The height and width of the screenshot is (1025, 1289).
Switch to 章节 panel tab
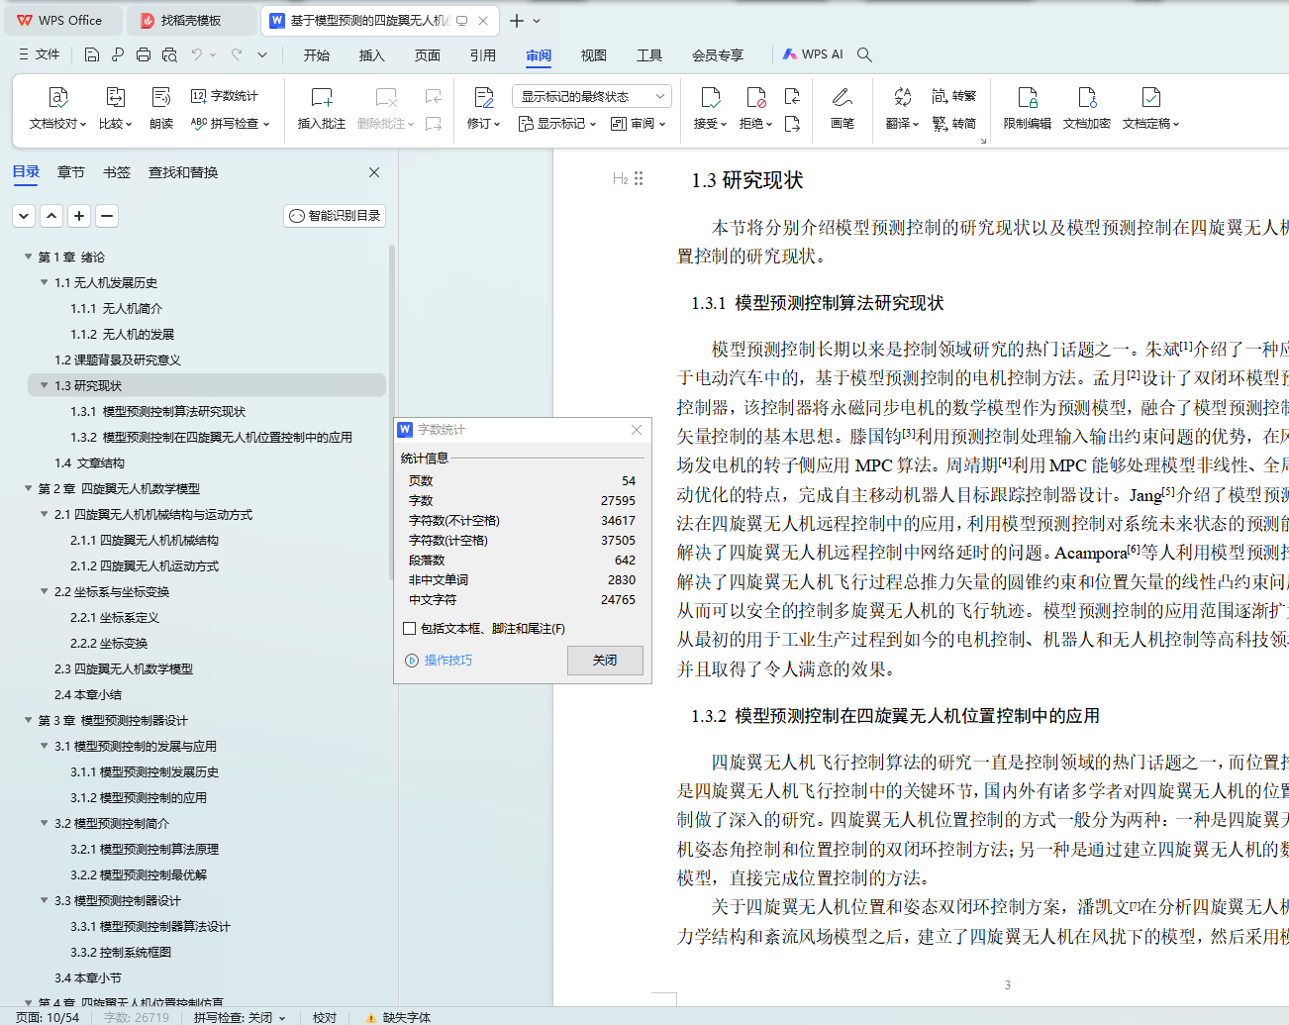click(71, 172)
